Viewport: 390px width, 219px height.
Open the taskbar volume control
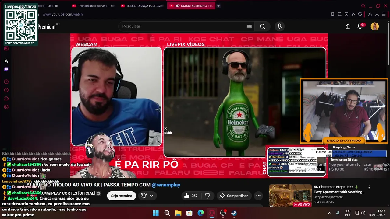(x=363, y=213)
